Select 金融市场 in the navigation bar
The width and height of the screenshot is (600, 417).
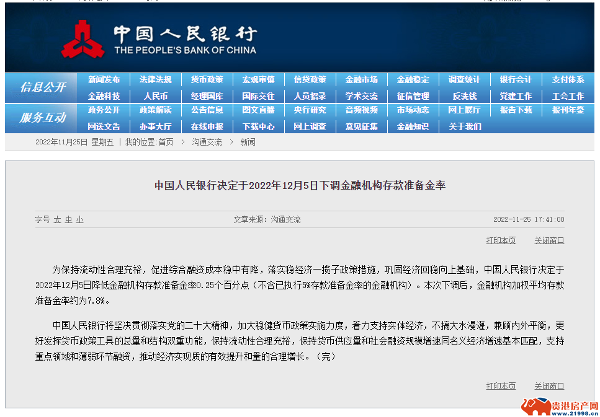(x=361, y=80)
